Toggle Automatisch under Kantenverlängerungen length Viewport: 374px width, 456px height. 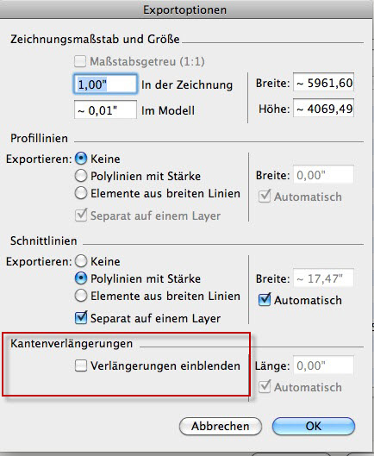(x=265, y=387)
